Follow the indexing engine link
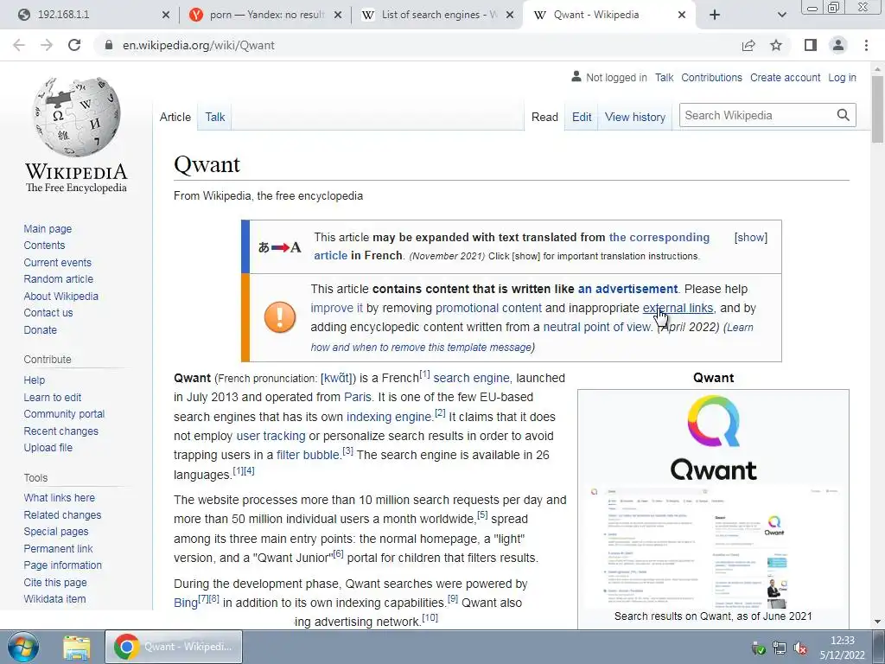Screen dimensions: 885x664 pyautogui.click(x=389, y=418)
